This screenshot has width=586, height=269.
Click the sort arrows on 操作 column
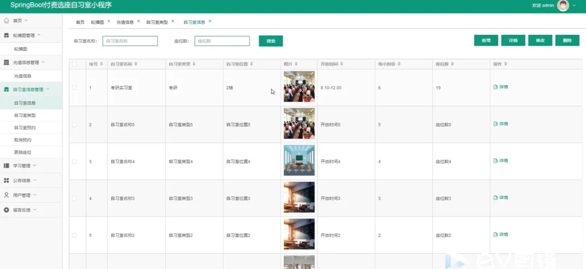click(x=505, y=64)
